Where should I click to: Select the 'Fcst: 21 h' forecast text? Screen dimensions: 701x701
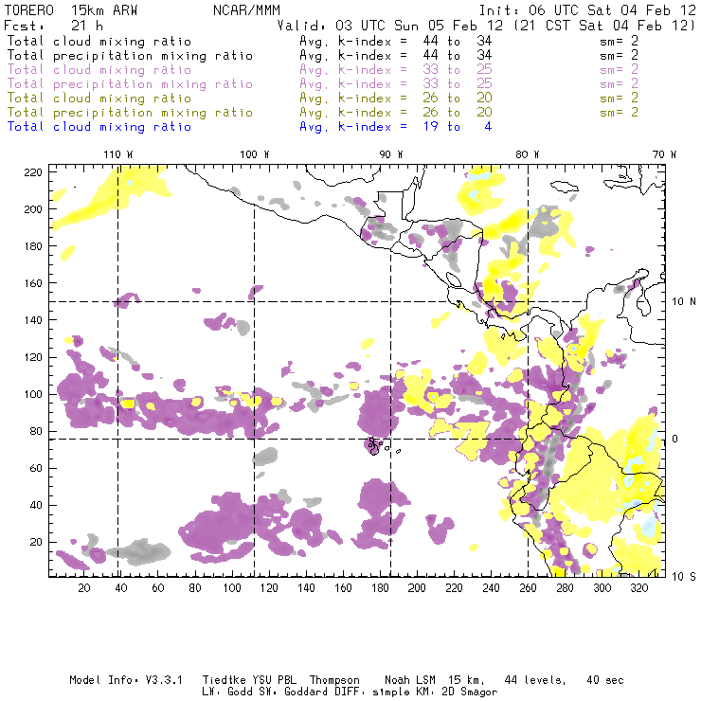click(54, 26)
